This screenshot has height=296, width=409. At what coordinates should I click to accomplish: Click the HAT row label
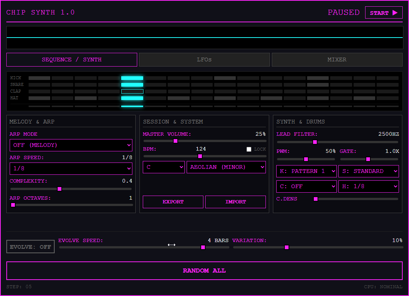(15, 98)
